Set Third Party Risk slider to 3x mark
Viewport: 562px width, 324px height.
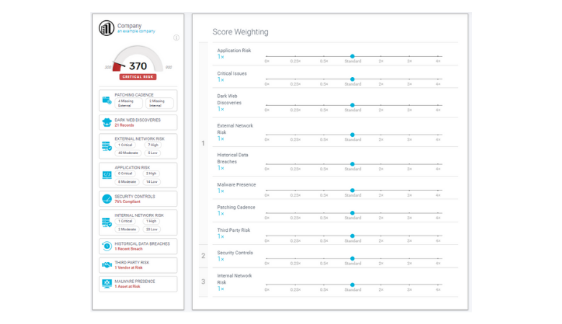click(409, 236)
